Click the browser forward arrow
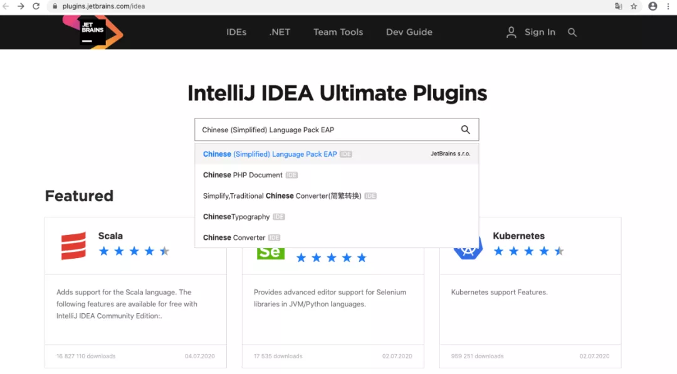The width and height of the screenshot is (677, 374). pos(21,6)
